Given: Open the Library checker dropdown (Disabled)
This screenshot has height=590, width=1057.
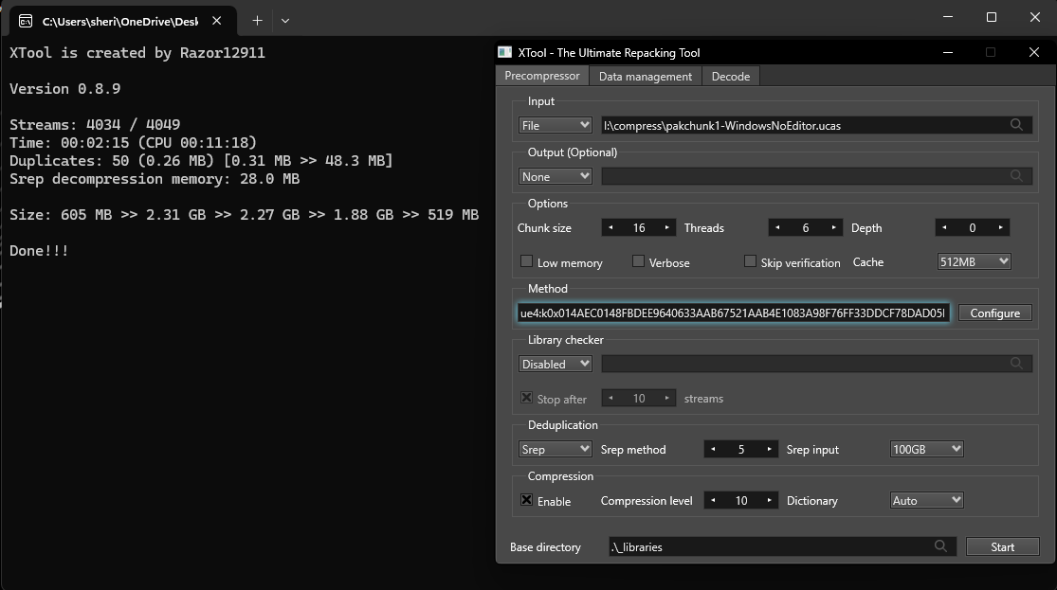Looking at the screenshot, I should 556,364.
